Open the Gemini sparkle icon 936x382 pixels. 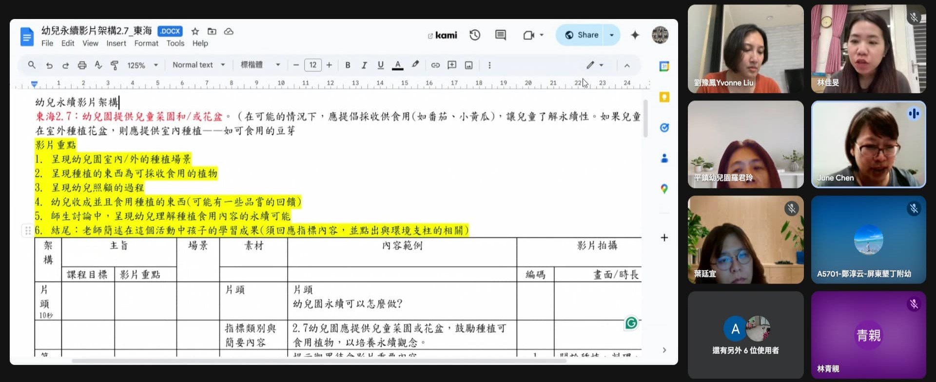[x=635, y=35]
